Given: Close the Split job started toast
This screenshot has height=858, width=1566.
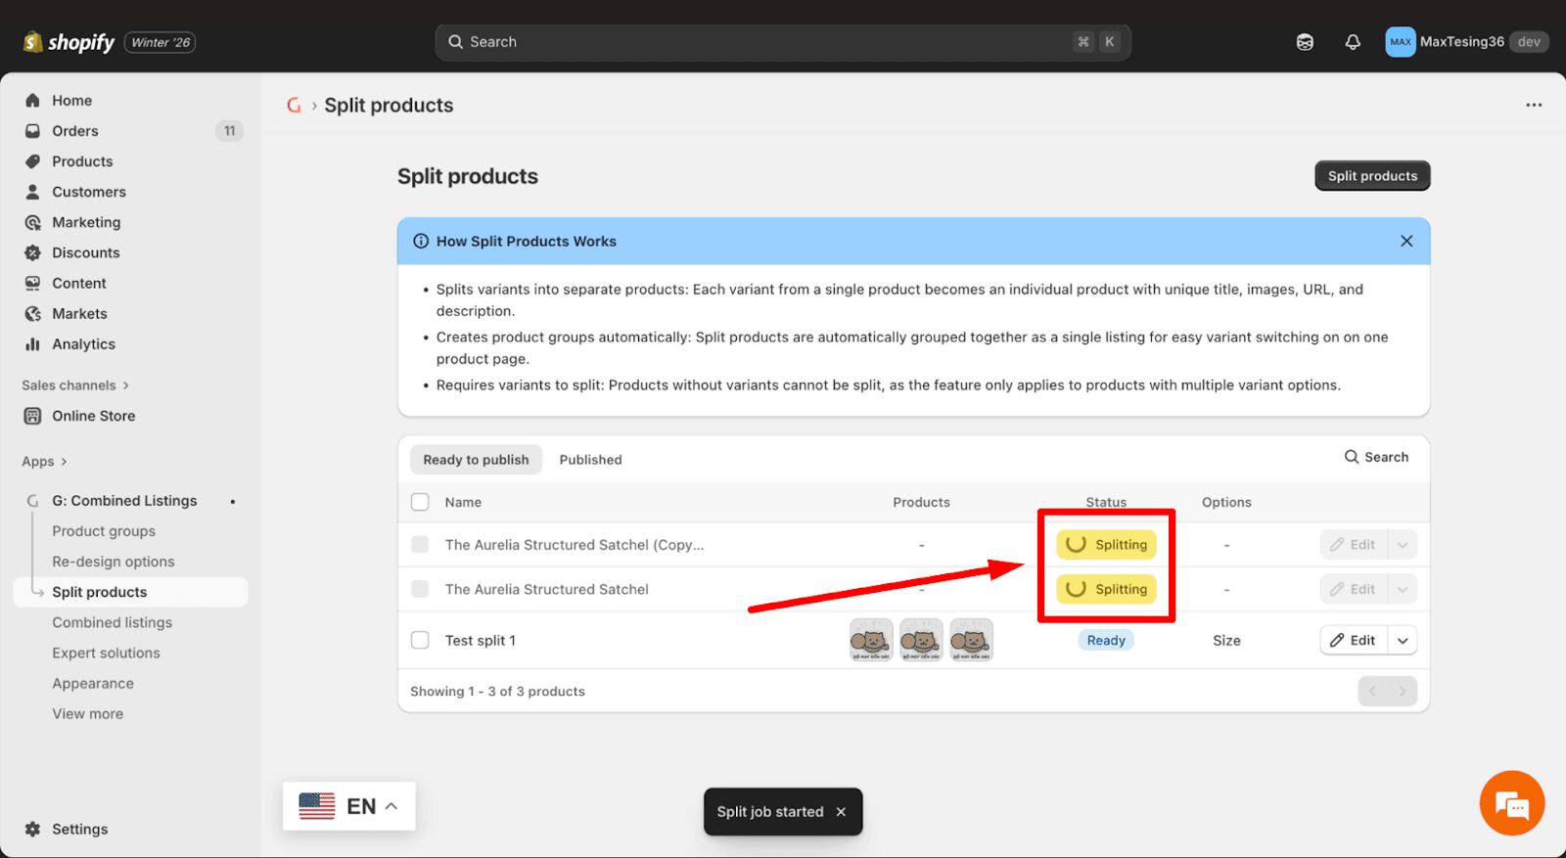Looking at the screenshot, I should (x=841, y=812).
